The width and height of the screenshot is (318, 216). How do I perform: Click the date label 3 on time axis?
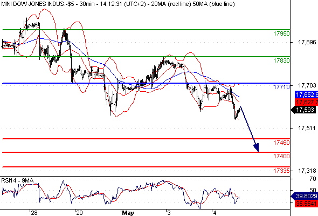coord(169,213)
